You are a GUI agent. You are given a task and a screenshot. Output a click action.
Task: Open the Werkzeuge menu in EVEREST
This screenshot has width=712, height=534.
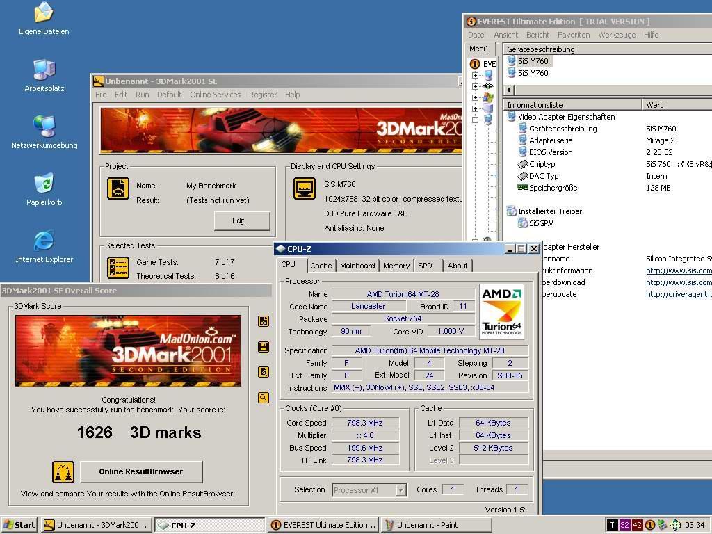[x=617, y=35]
